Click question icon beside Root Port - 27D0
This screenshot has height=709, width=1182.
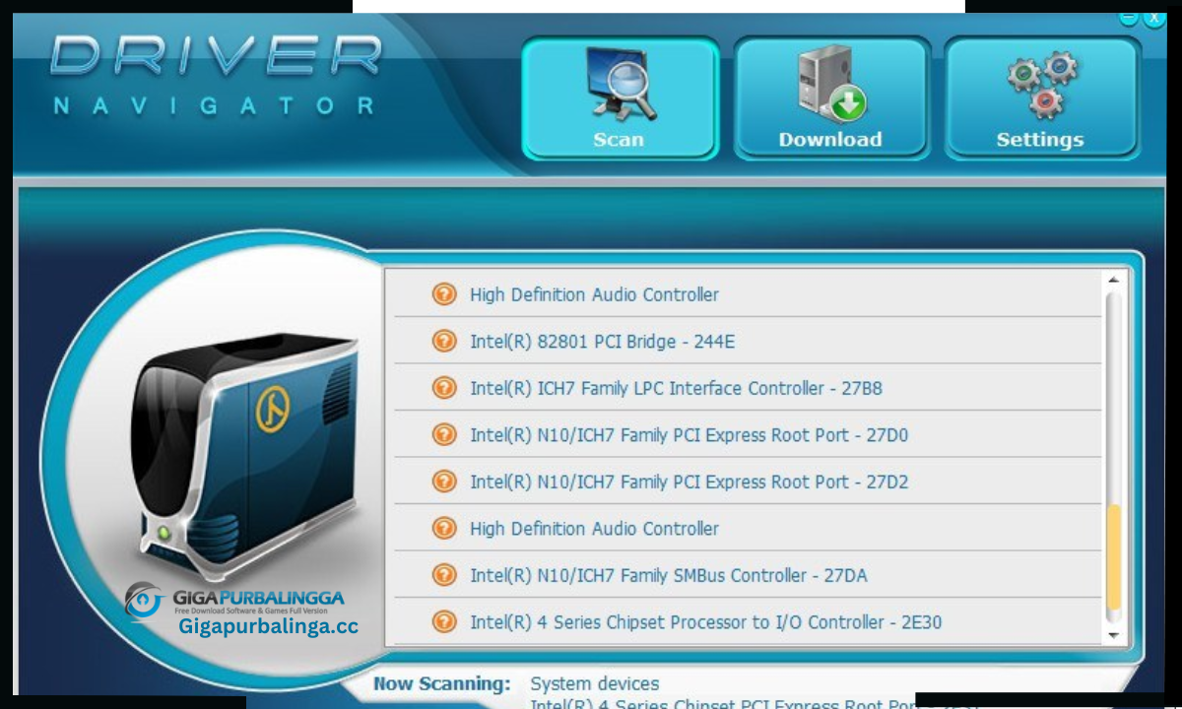tap(444, 434)
